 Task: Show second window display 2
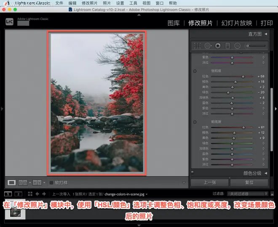[18, 194]
